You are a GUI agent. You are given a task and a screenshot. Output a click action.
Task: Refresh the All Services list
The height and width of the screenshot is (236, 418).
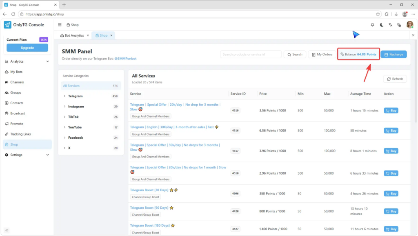[x=395, y=79]
